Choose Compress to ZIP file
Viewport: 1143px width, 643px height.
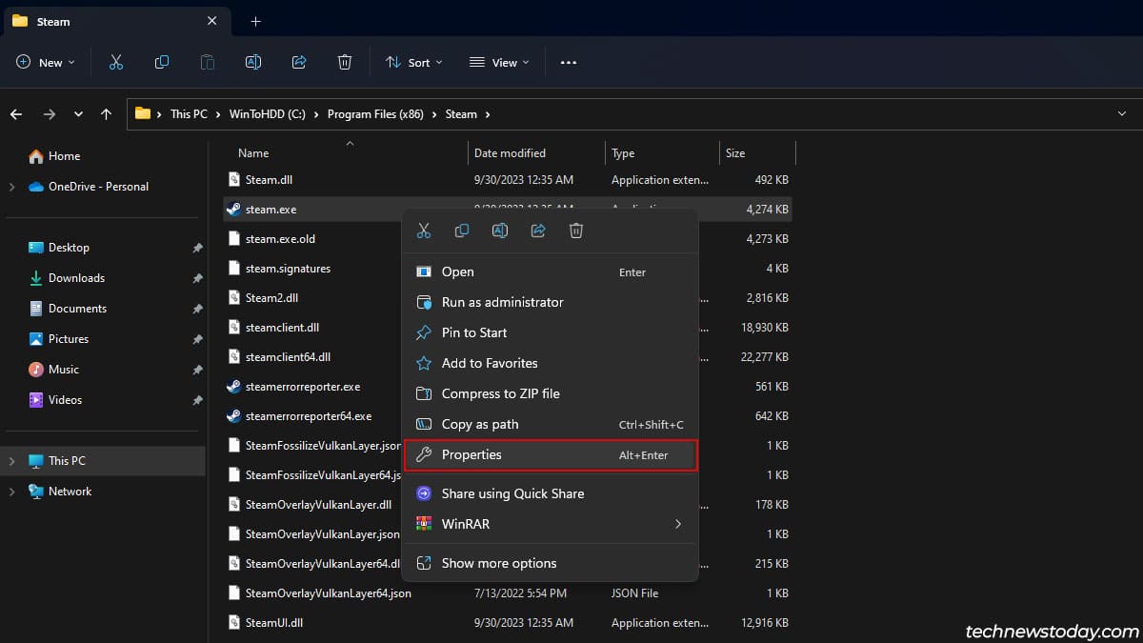pyautogui.click(x=551, y=393)
